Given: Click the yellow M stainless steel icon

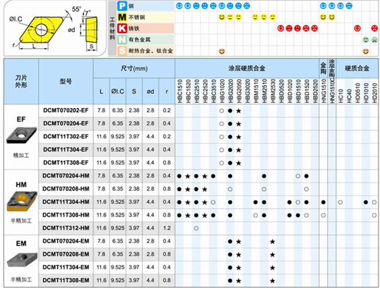Looking at the screenshot, I should click(123, 17).
